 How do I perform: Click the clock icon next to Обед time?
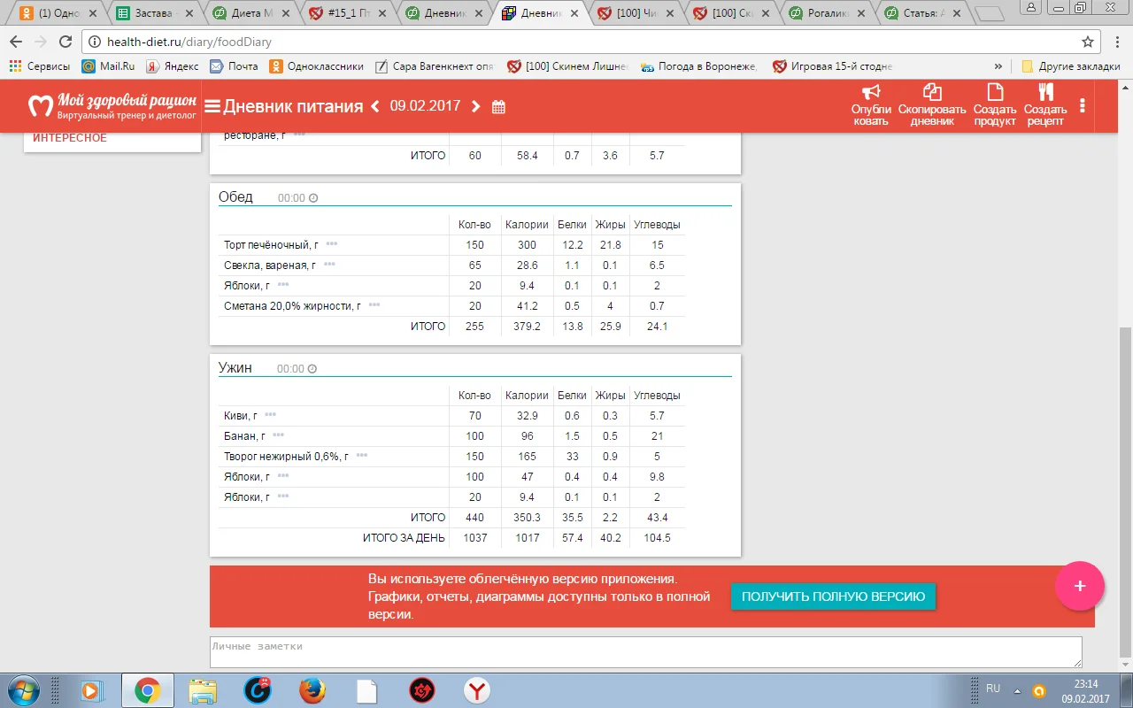(x=312, y=198)
